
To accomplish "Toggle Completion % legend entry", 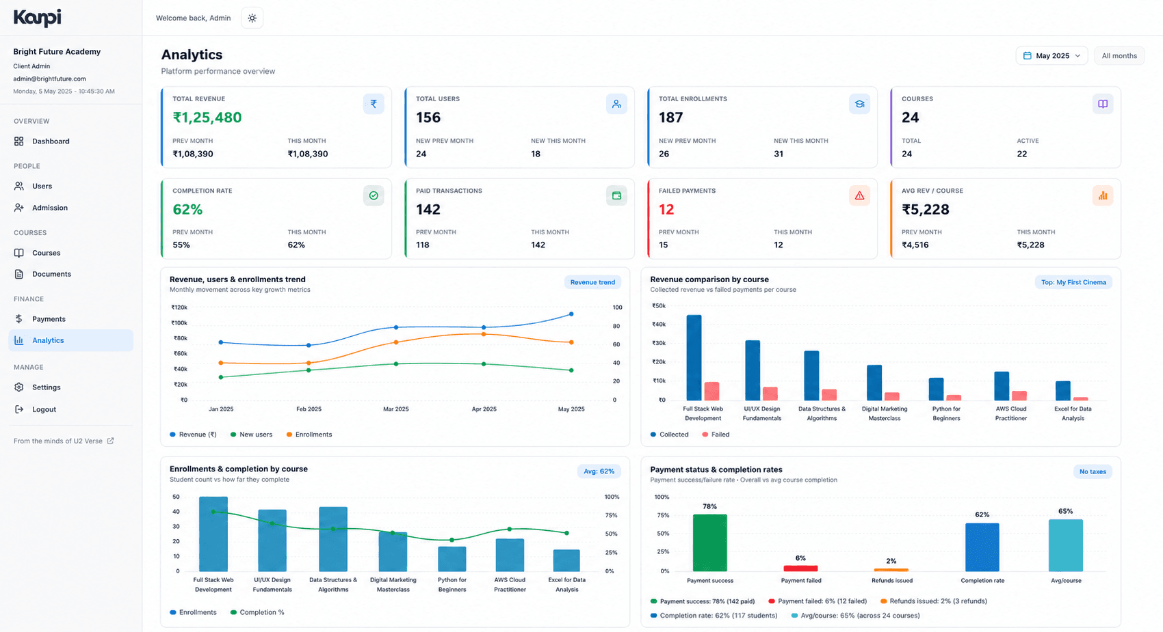I will [257, 612].
